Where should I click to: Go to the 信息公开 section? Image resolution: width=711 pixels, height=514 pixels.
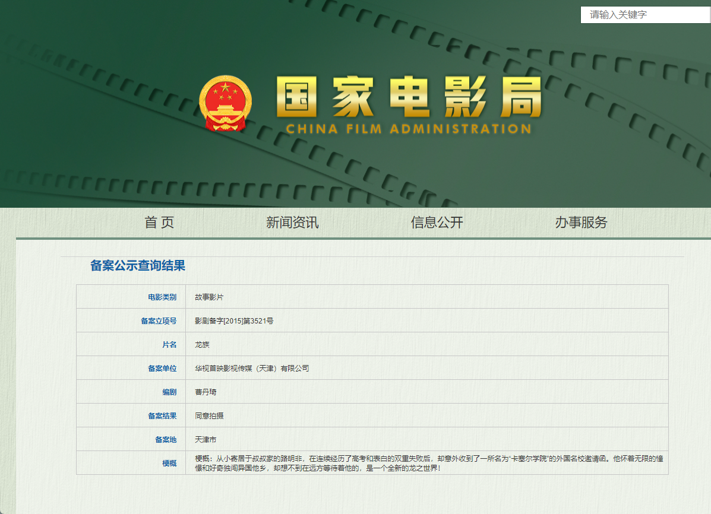click(x=437, y=222)
